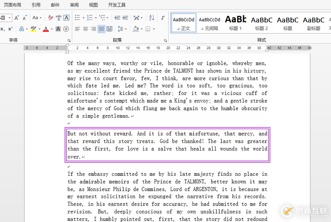Expand the borders dropdown arrow
Viewport: 331px width, 222px height.
coord(154,29)
